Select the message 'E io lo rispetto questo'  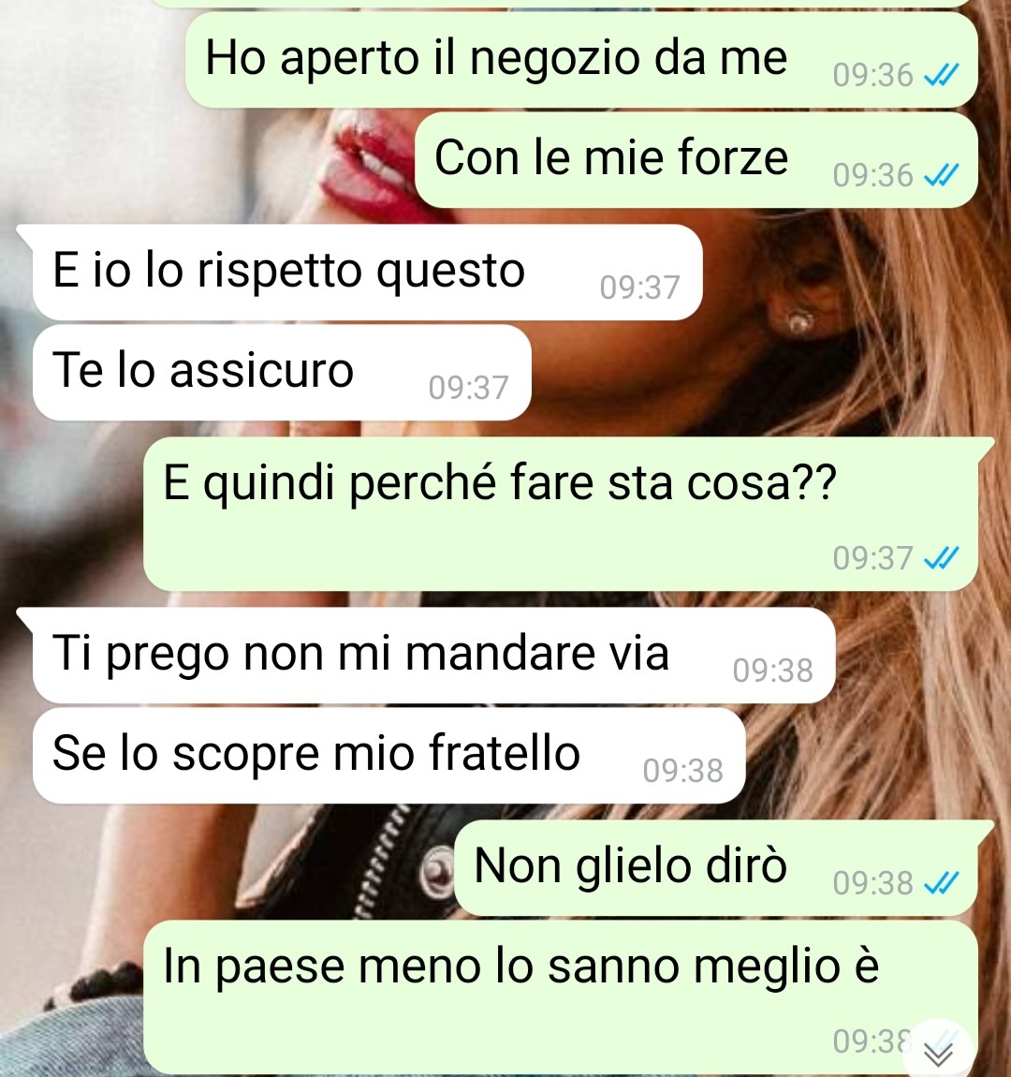[x=367, y=272]
